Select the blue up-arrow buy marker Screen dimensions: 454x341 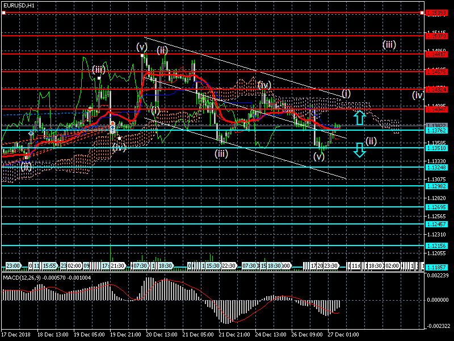tap(31, 133)
